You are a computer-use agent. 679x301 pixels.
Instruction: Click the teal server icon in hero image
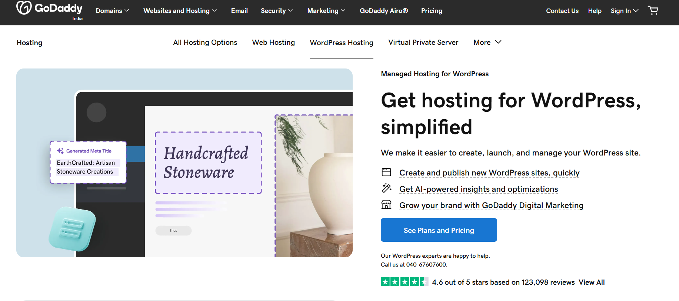coord(72,229)
